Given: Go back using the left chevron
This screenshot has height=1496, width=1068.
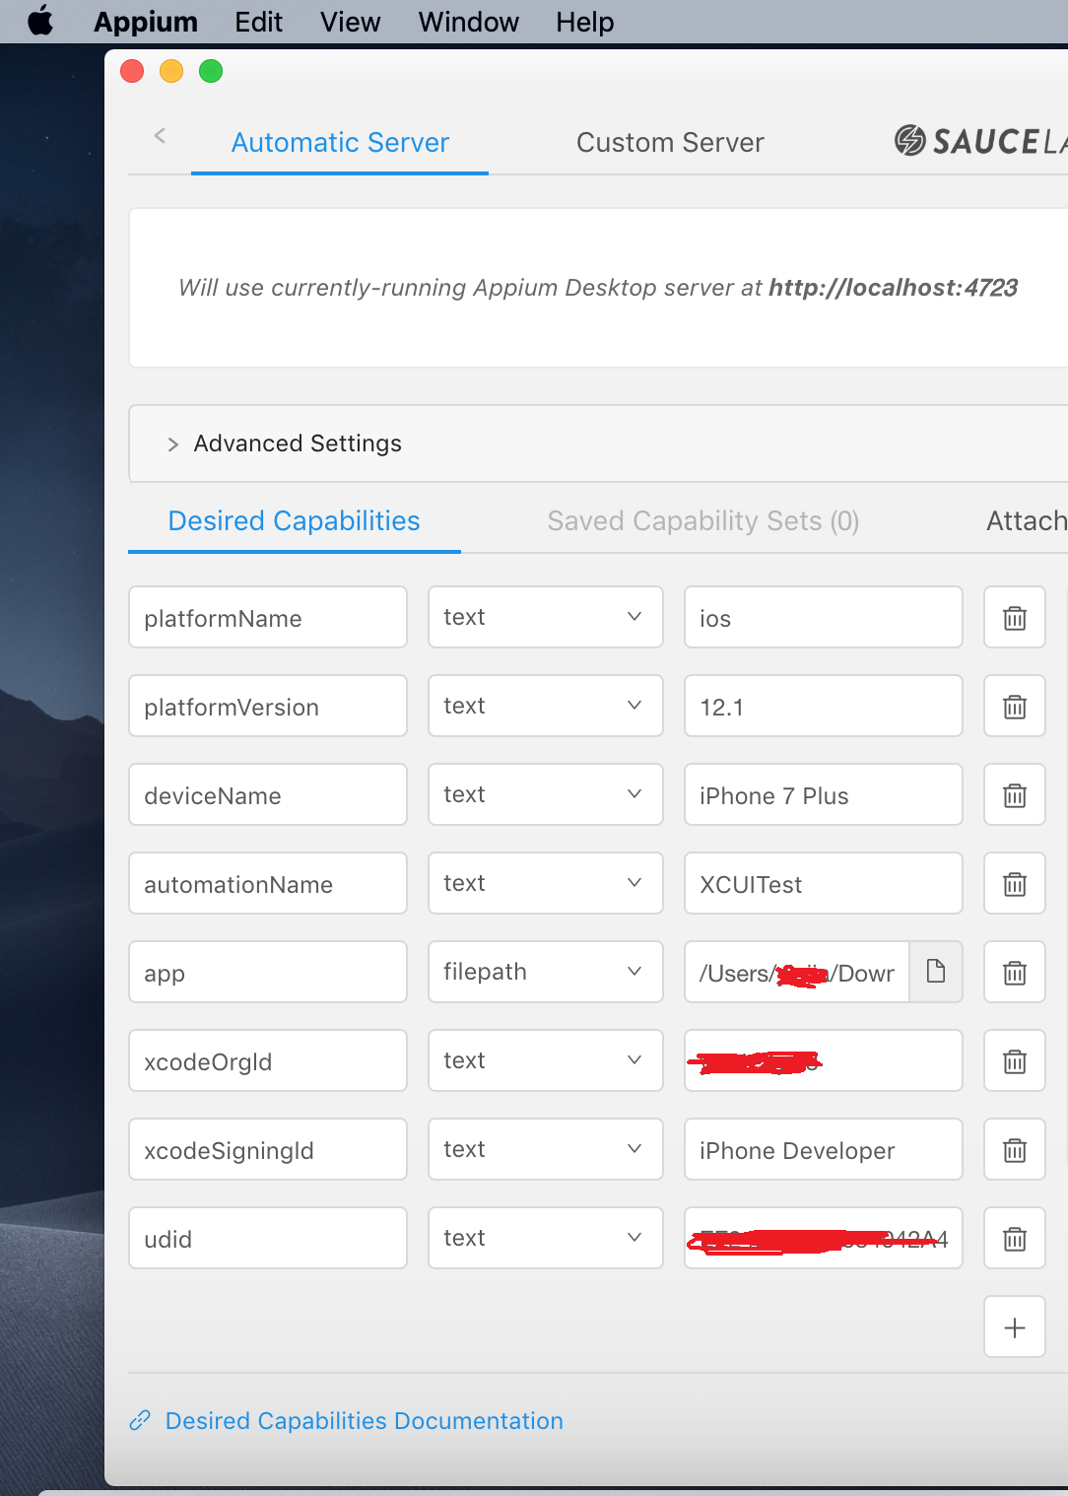Looking at the screenshot, I should (160, 136).
